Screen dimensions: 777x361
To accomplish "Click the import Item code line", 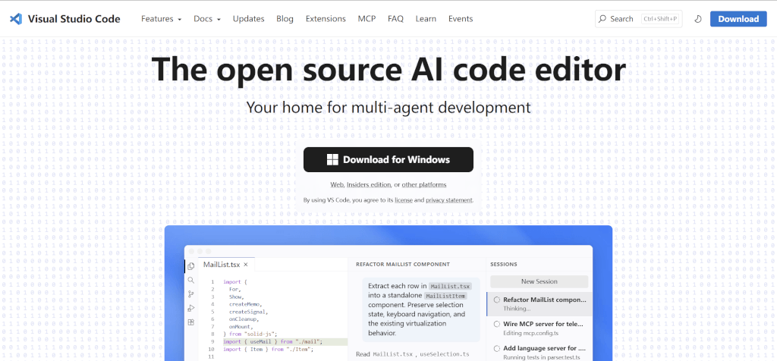I will point(269,349).
